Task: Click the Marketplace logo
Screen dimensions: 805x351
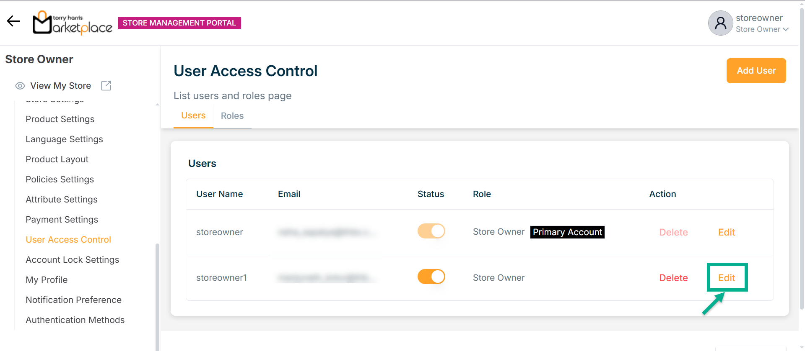Action: 73,23
